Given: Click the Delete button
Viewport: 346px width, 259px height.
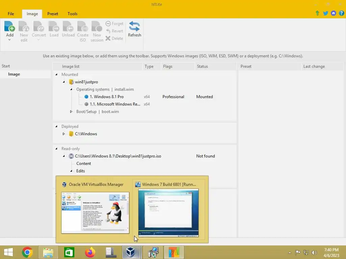Looking at the screenshot, I should (114, 38).
